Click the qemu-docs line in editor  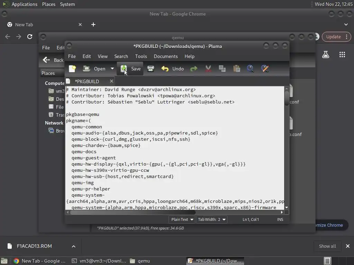point(84,152)
